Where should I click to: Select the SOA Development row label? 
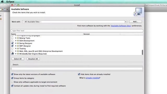coord(27,41)
